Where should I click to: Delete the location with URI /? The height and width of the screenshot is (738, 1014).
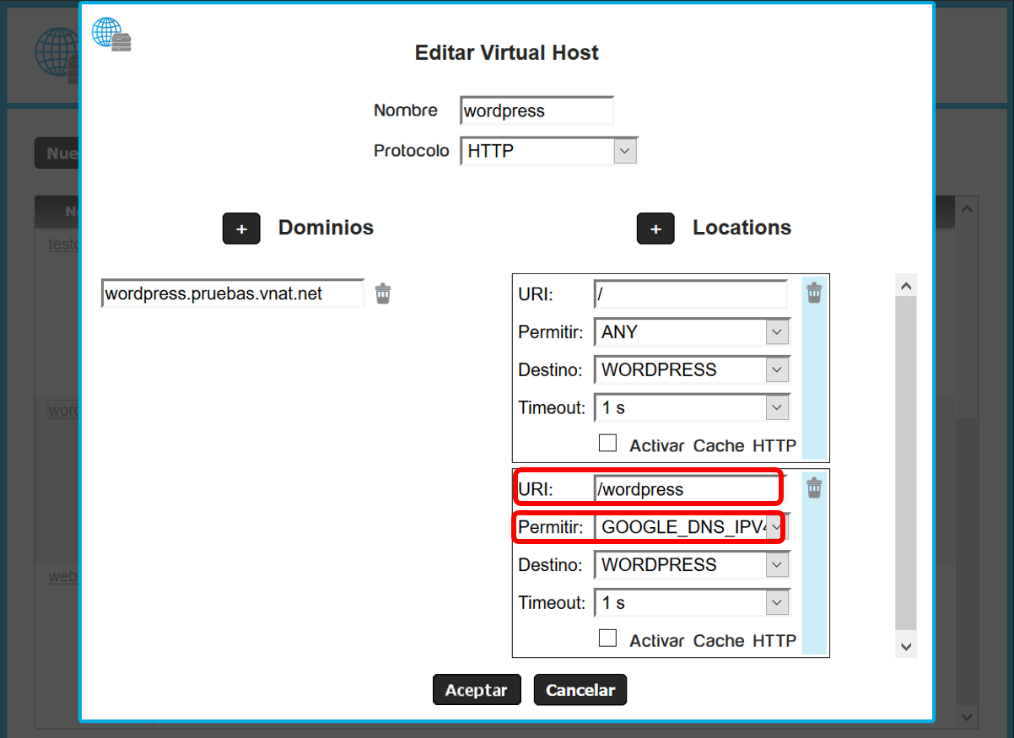[x=814, y=293]
